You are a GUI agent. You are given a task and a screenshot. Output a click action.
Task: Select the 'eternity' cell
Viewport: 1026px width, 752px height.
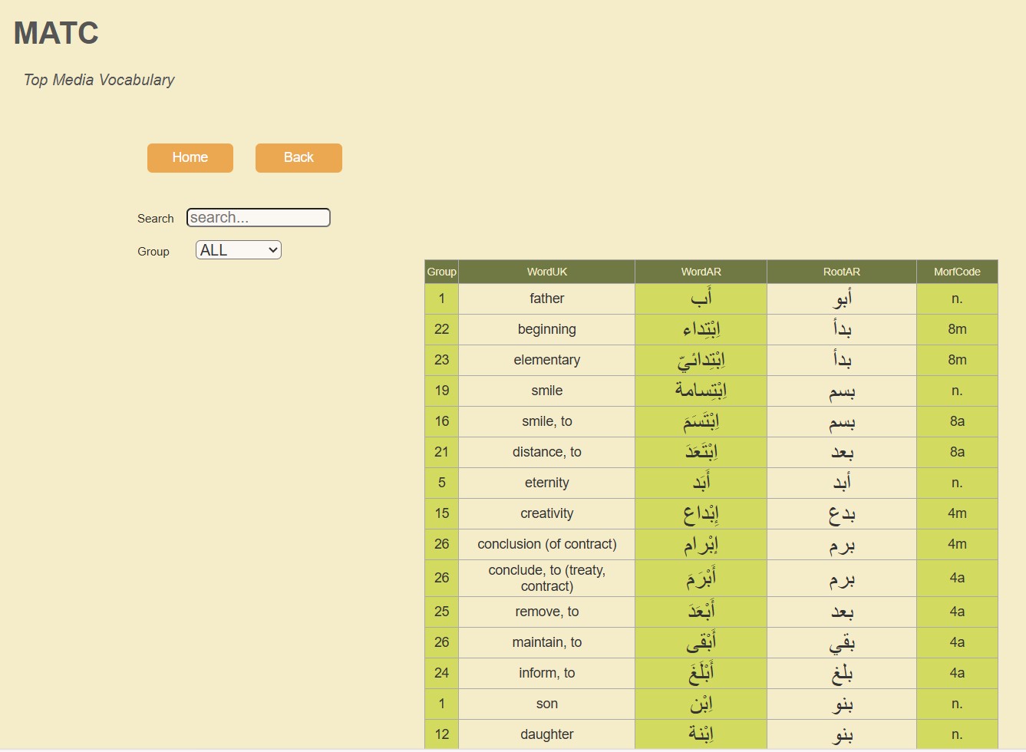click(x=547, y=483)
